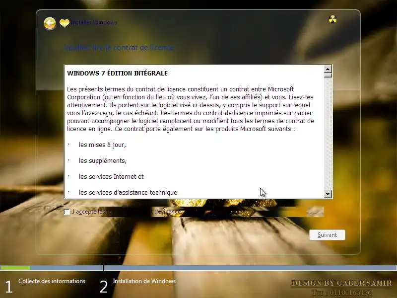Click the line 'les services Internet et'

coord(111,177)
